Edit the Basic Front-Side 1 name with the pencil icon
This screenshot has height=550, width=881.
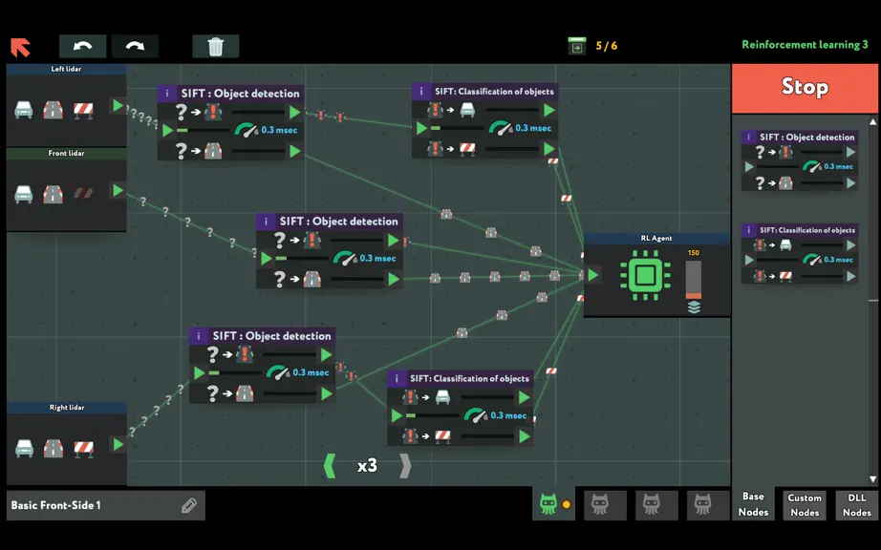(x=189, y=506)
